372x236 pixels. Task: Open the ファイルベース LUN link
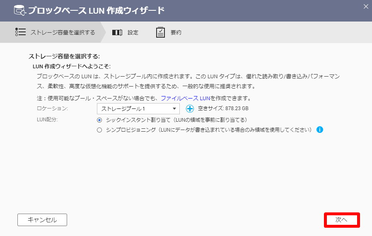pyautogui.click(x=186, y=98)
